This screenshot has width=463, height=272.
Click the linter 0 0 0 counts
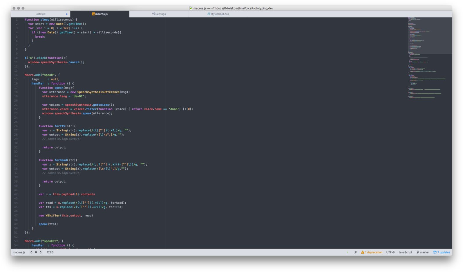click(x=36, y=252)
